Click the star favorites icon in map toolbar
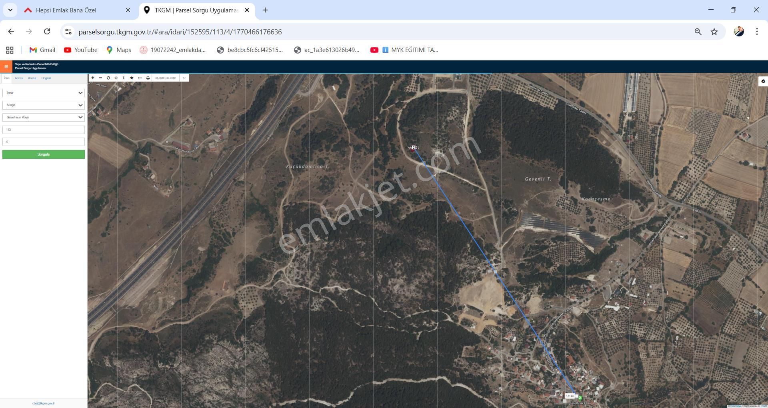This screenshot has height=408, width=768. [132, 78]
